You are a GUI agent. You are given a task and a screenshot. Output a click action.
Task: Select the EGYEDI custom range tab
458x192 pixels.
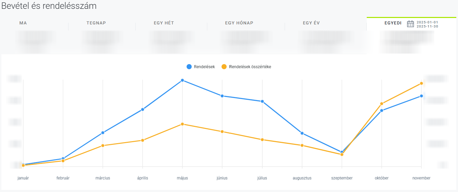click(393, 23)
